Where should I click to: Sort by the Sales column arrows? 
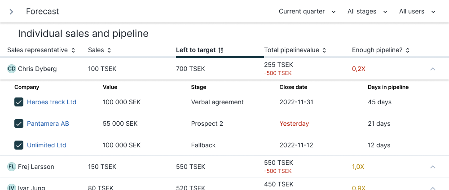(109, 50)
